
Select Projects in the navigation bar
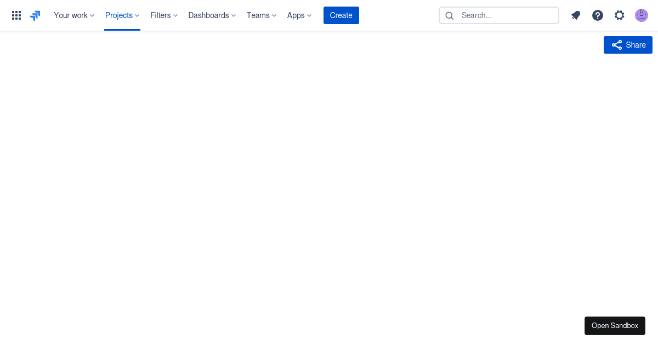(x=119, y=15)
